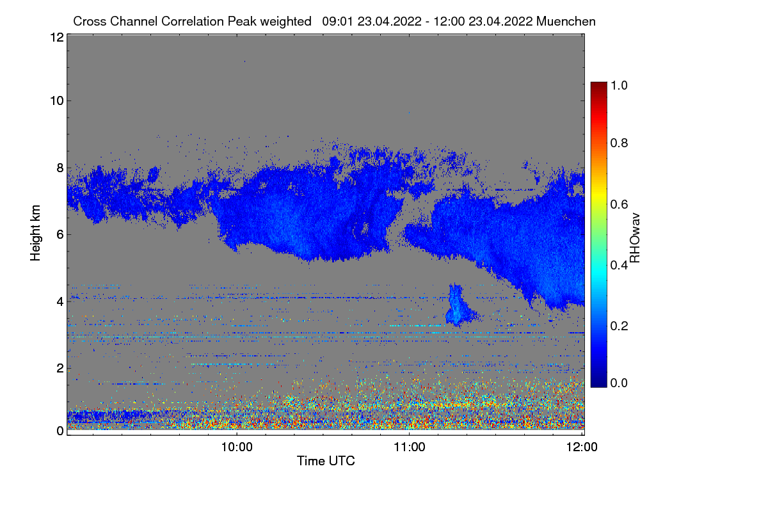
Task: Click the station name 'Muenchen' in the title
Action: click(x=567, y=21)
